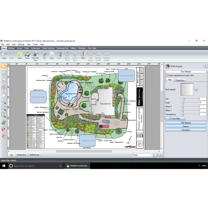Select the Rotate tool in left sidebar
Image resolution: width=208 pixels, height=208 pixels.
click(3, 74)
